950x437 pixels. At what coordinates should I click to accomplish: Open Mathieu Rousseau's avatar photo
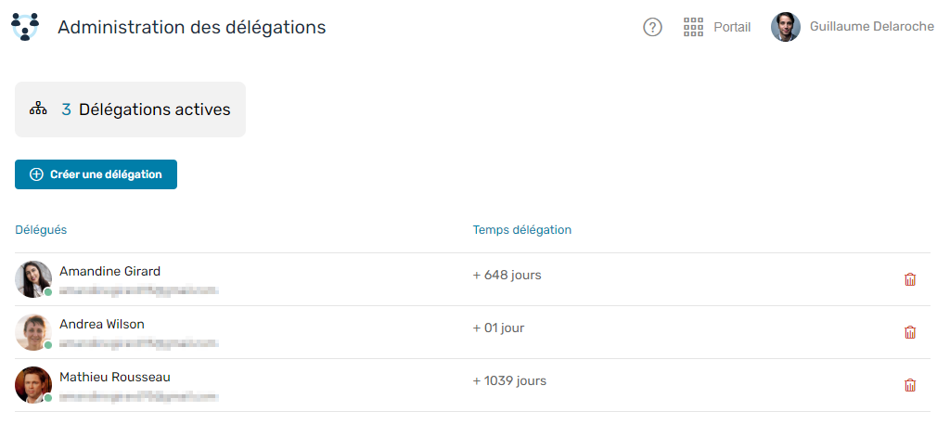click(33, 385)
